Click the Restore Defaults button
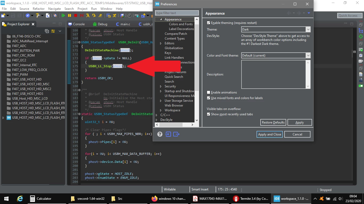This screenshot has height=204, width=364. (x=273, y=122)
